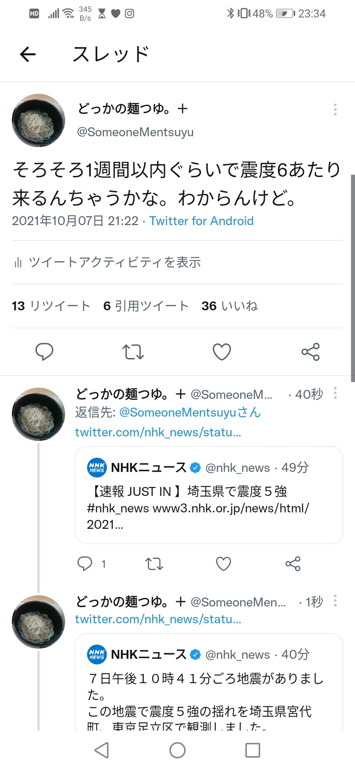Open the quoted NHK 震度5強 news card
Screen dimensions: 355x770
[x=209, y=495]
